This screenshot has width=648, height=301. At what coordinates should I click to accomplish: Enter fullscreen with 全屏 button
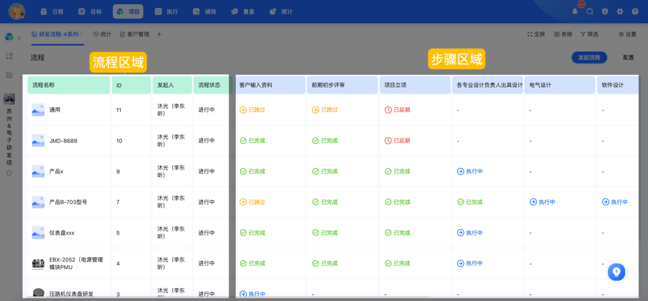pyautogui.click(x=536, y=34)
